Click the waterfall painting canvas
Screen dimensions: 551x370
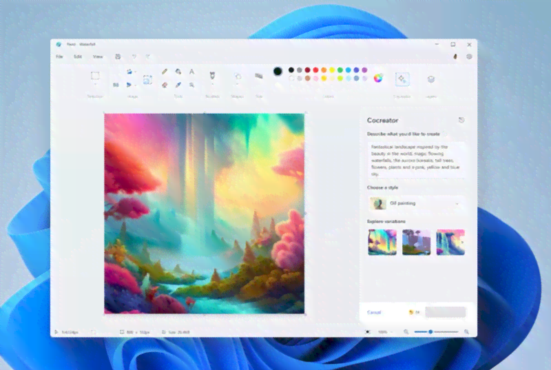tap(204, 214)
